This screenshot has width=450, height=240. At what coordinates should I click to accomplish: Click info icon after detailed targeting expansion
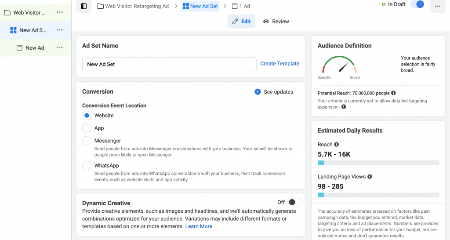[344, 107]
